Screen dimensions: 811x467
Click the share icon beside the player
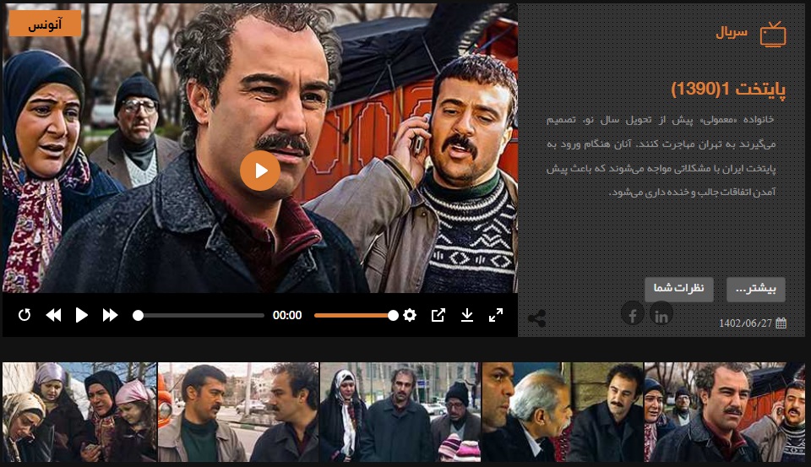[536, 319]
